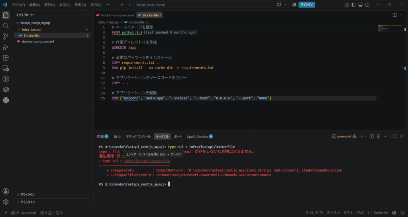Switch to the 出力 panel tab

118,136
